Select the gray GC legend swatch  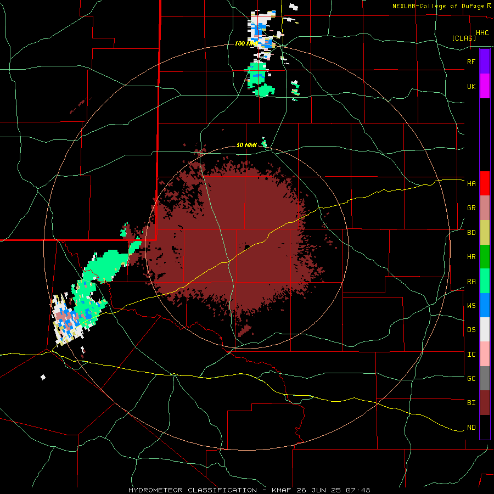pyautogui.click(x=485, y=378)
